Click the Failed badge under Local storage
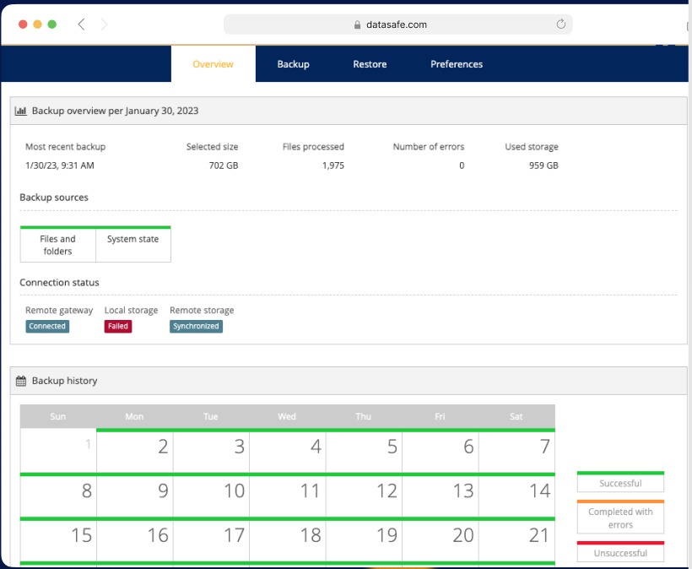The width and height of the screenshot is (692, 569). pos(117,326)
